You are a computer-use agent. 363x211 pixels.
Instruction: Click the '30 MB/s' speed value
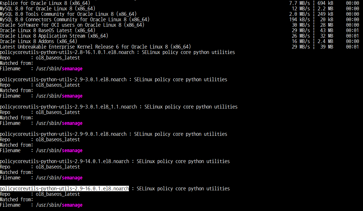(301, 25)
